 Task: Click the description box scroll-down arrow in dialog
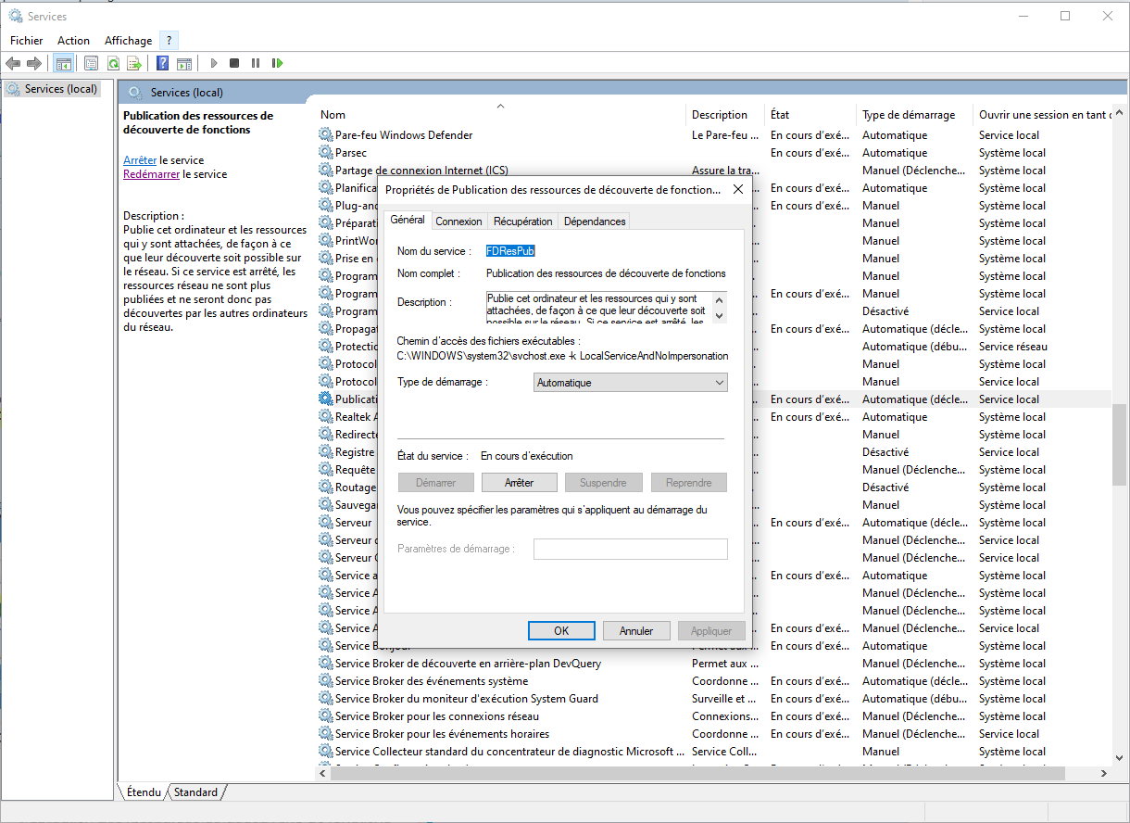[x=721, y=317]
